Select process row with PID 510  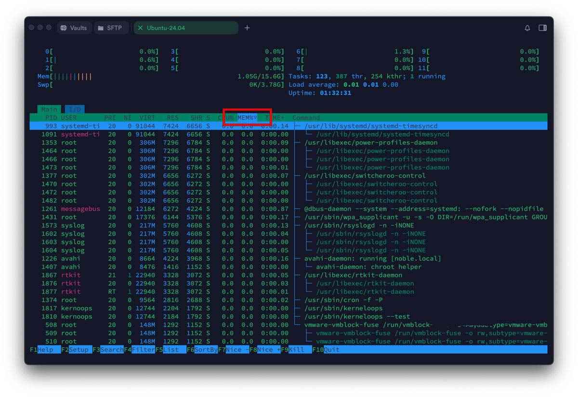tap(289, 342)
